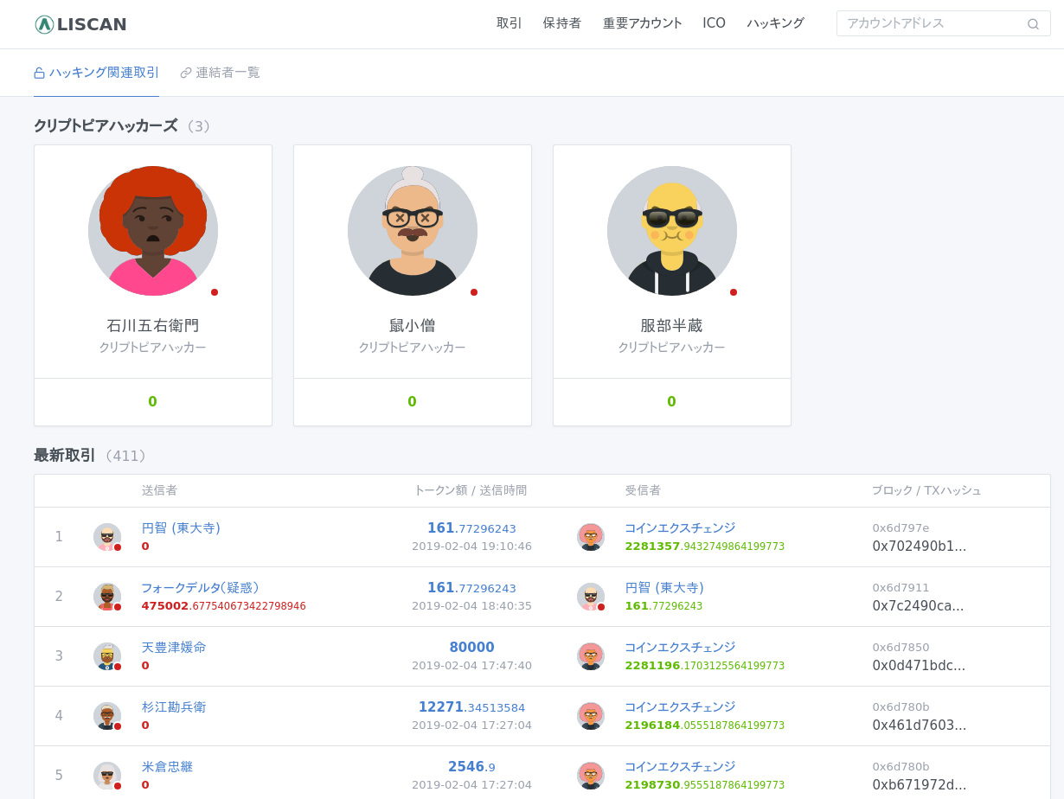Click 服部半蔵 hacker avatar
Viewport: 1064px width, 799px height.
[672, 231]
